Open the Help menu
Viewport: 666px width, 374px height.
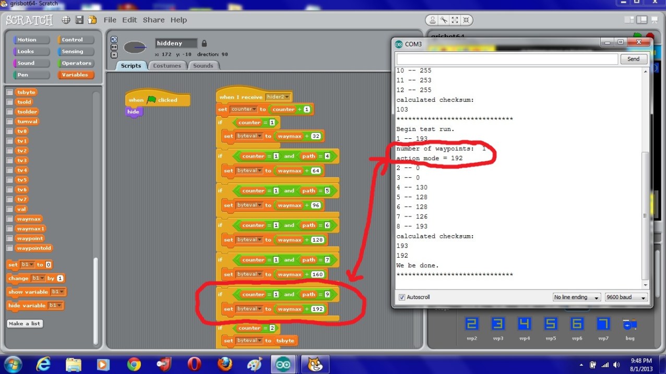[x=179, y=20]
